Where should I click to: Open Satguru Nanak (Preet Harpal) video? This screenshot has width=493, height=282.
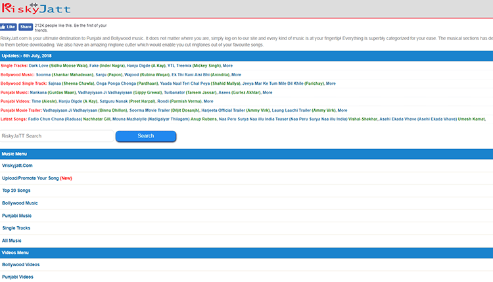[128, 101]
